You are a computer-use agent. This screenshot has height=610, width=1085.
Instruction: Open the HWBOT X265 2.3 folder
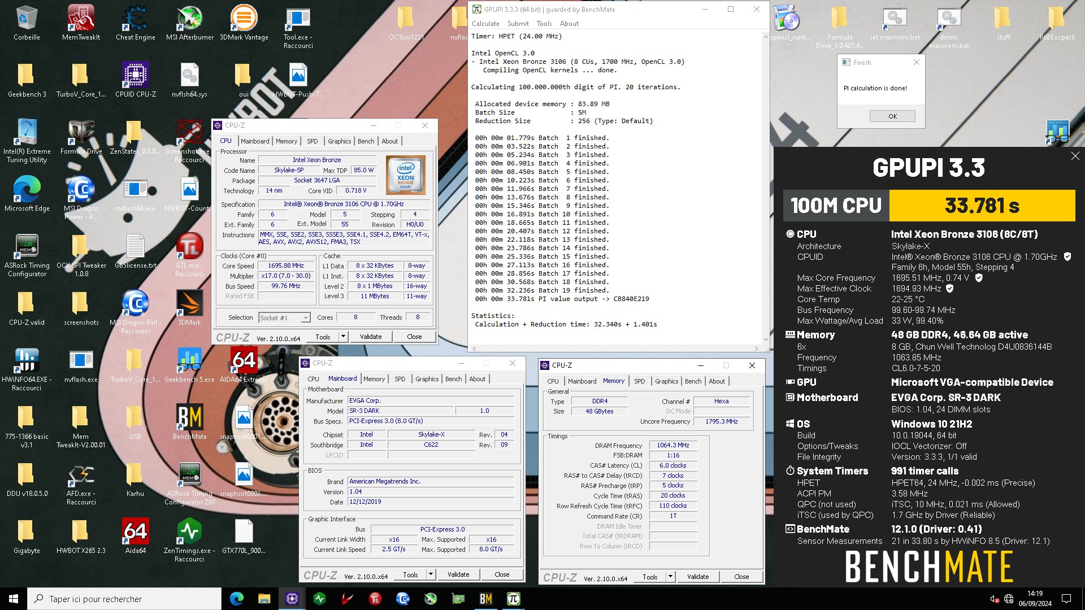(81, 536)
